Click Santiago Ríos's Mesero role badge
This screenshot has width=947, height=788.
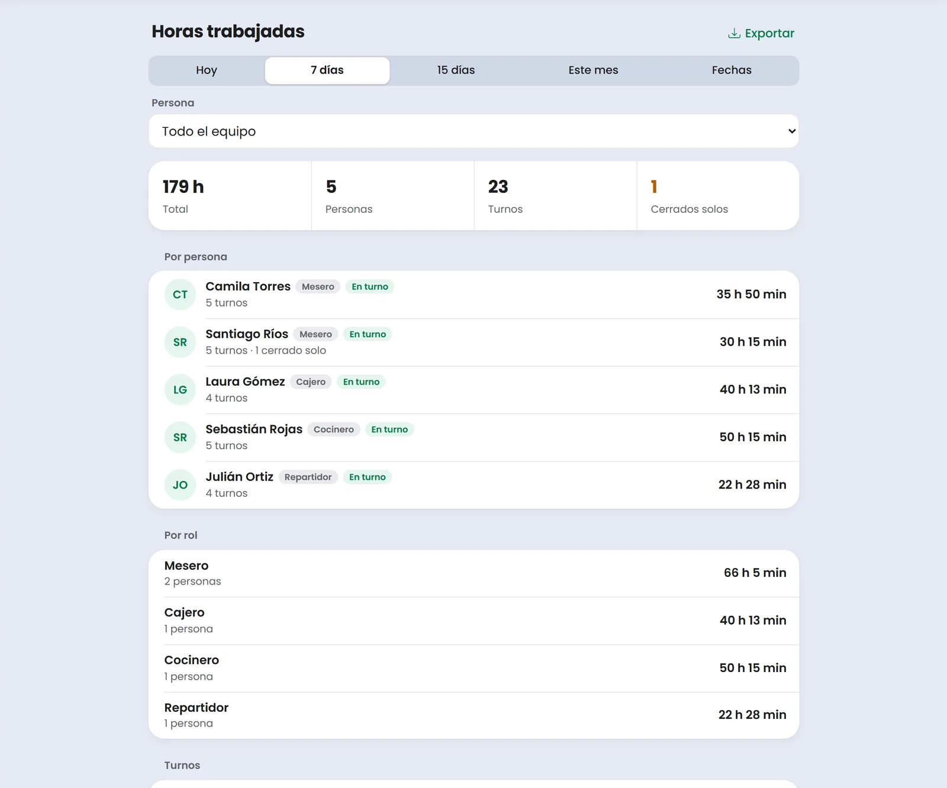315,334
